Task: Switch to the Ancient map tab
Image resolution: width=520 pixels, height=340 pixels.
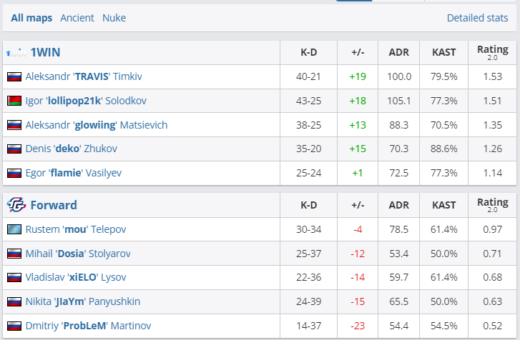Action: coord(76,18)
